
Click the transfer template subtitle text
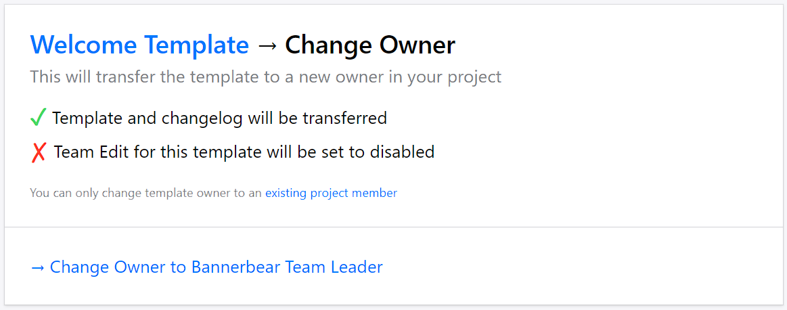(265, 76)
